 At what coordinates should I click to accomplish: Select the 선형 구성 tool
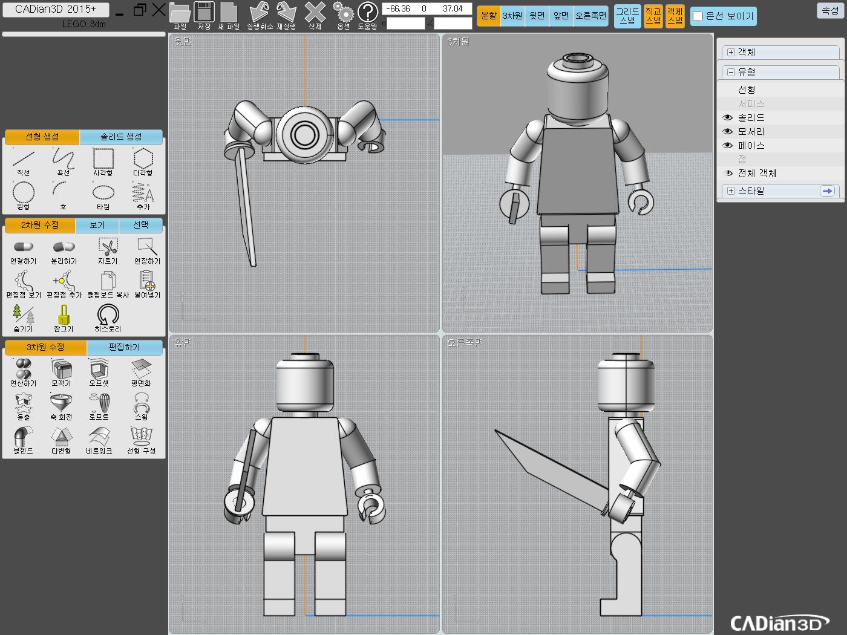click(x=141, y=439)
